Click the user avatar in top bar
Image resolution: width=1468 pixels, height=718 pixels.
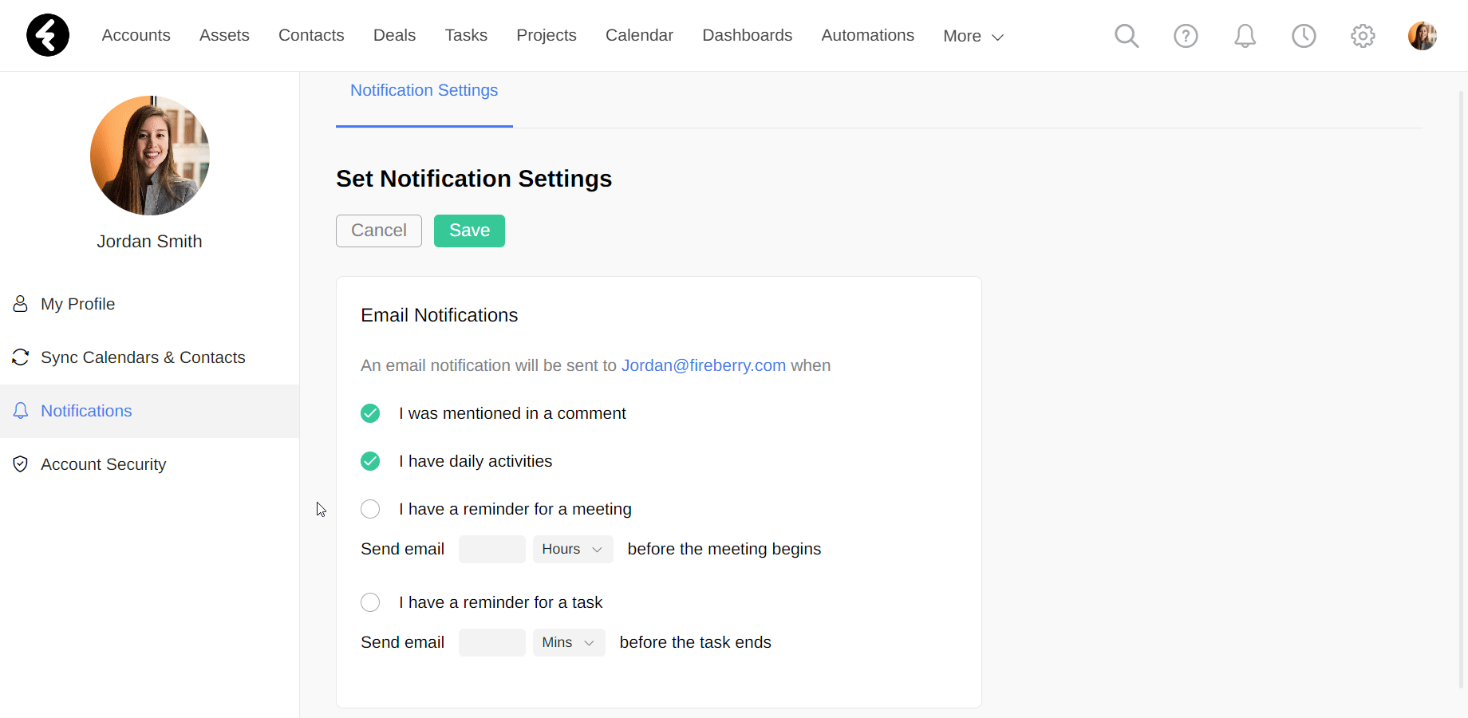coord(1423,36)
